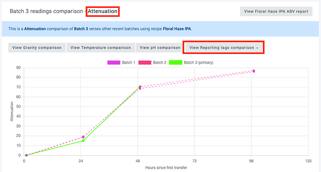The height and width of the screenshot is (172, 321).
Task: Click the Attenuation word in the heading
Action: point(102,11)
